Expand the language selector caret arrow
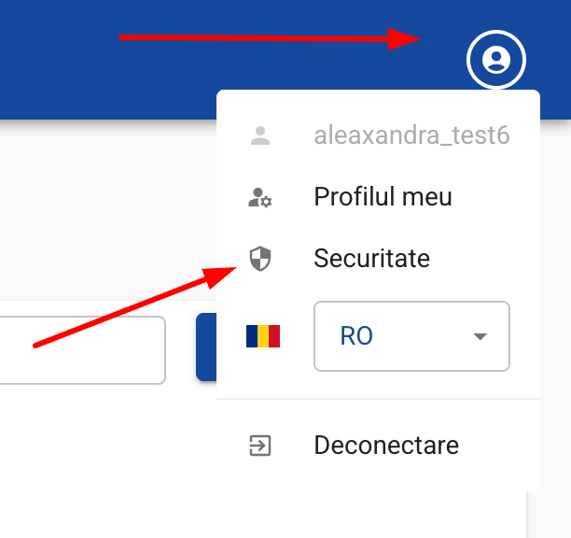Image resolution: width=571 pixels, height=538 pixels. click(x=480, y=336)
